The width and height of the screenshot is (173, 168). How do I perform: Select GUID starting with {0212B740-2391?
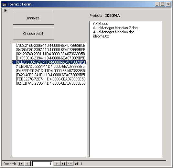pos(49,54)
